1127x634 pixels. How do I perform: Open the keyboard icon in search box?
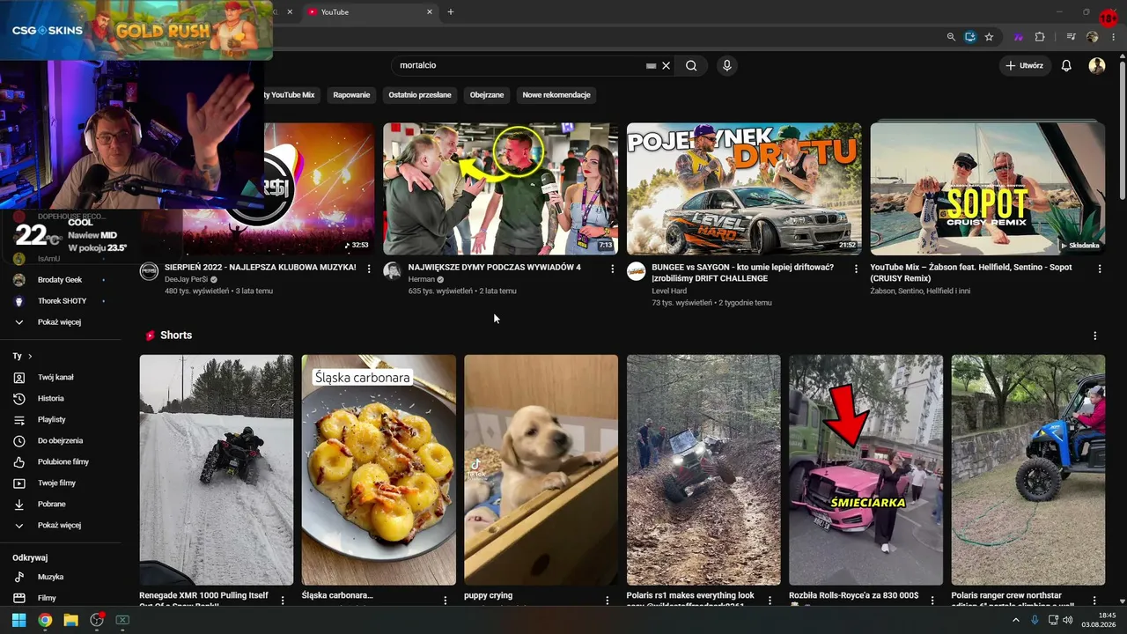(x=652, y=65)
